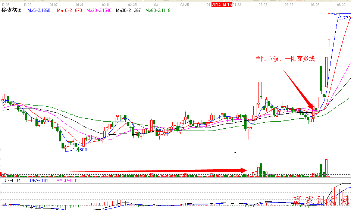The height and width of the screenshot is (210, 351).
Task: Select the magenta Ma20=2.1540 label
Action: [99, 10]
